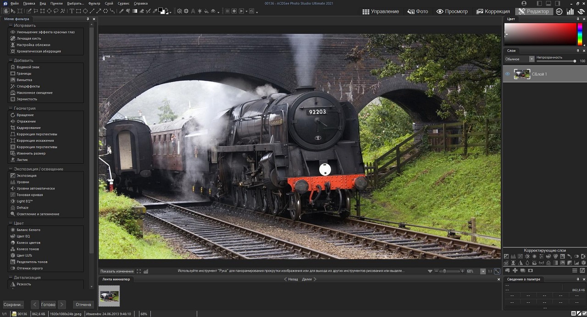Pin the Меню фильтра panel
The height and width of the screenshot is (317, 587).
tap(88, 19)
